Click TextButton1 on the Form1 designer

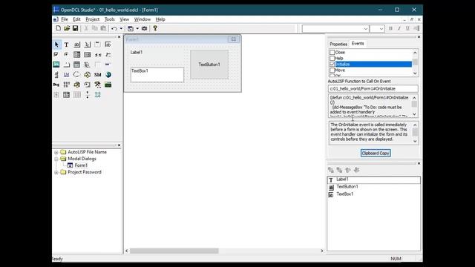tap(209, 65)
